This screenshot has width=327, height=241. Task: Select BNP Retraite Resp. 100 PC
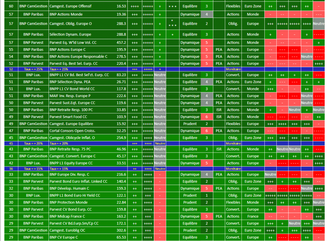pos(71,110)
